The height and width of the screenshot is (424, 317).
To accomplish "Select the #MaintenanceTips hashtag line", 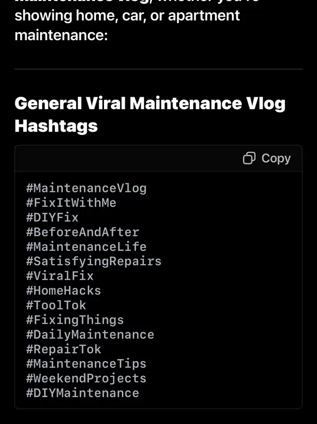I will 86,363.
